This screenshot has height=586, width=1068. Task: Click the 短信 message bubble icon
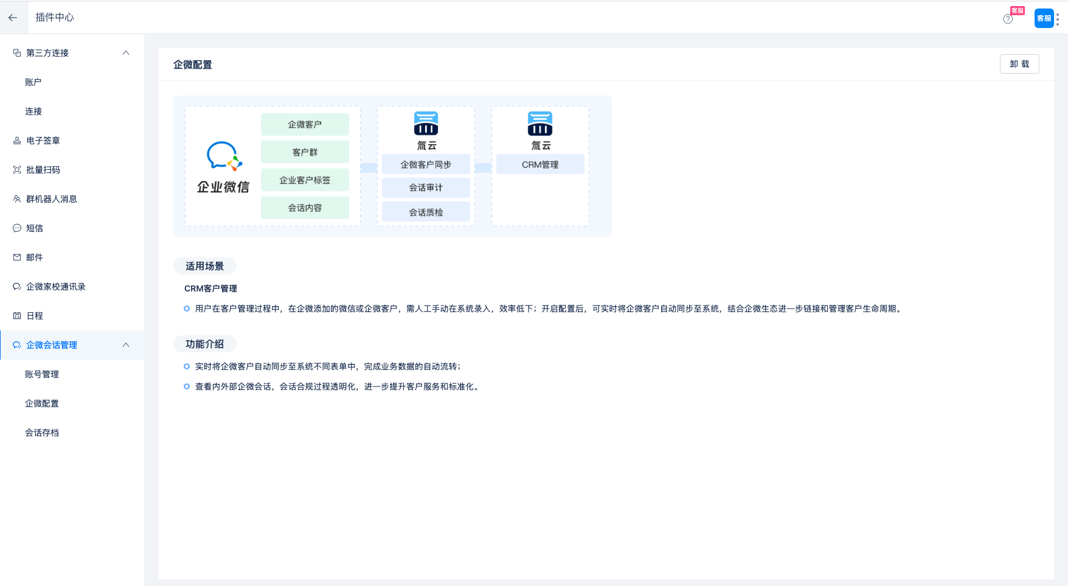pos(17,228)
